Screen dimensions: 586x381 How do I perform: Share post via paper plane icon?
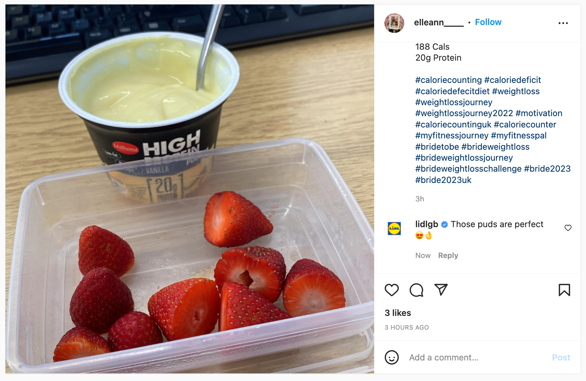click(441, 290)
